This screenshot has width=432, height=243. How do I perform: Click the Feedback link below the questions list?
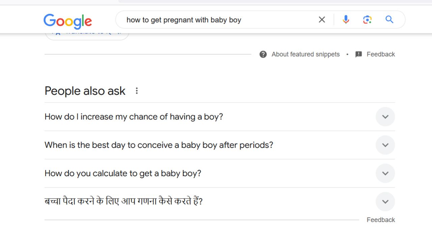point(381,220)
